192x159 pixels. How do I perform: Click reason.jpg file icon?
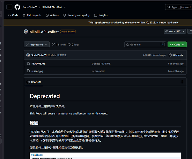(x=28, y=71)
